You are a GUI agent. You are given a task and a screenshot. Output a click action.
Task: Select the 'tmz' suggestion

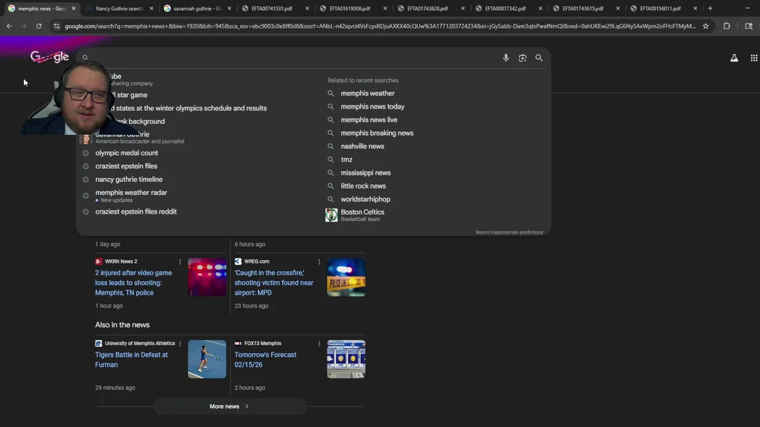[x=347, y=160]
